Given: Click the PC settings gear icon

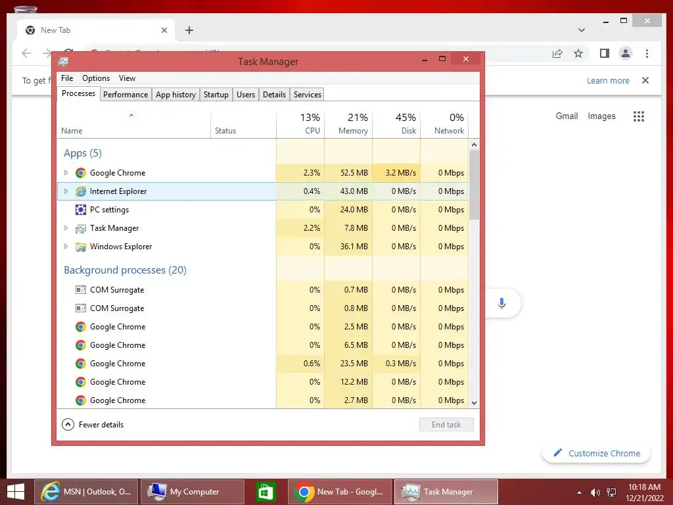Looking at the screenshot, I should [x=80, y=210].
